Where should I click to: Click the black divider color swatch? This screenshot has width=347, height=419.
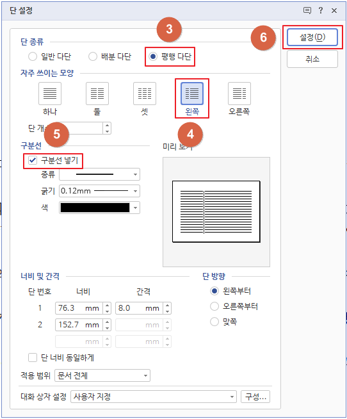click(95, 208)
